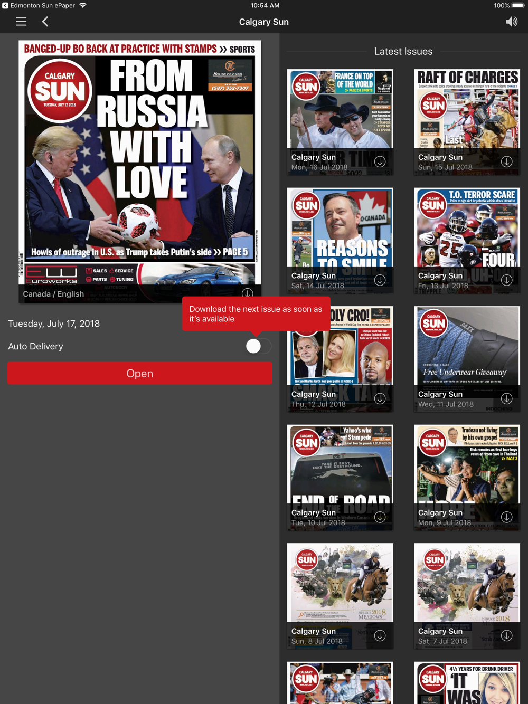Download the Sun, 8 Jul 2018 issue
The width and height of the screenshot is (528, 704).
[380, 636]
